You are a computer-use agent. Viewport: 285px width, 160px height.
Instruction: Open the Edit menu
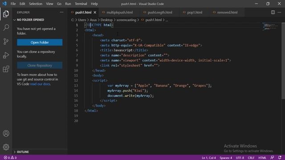point(22,4)
